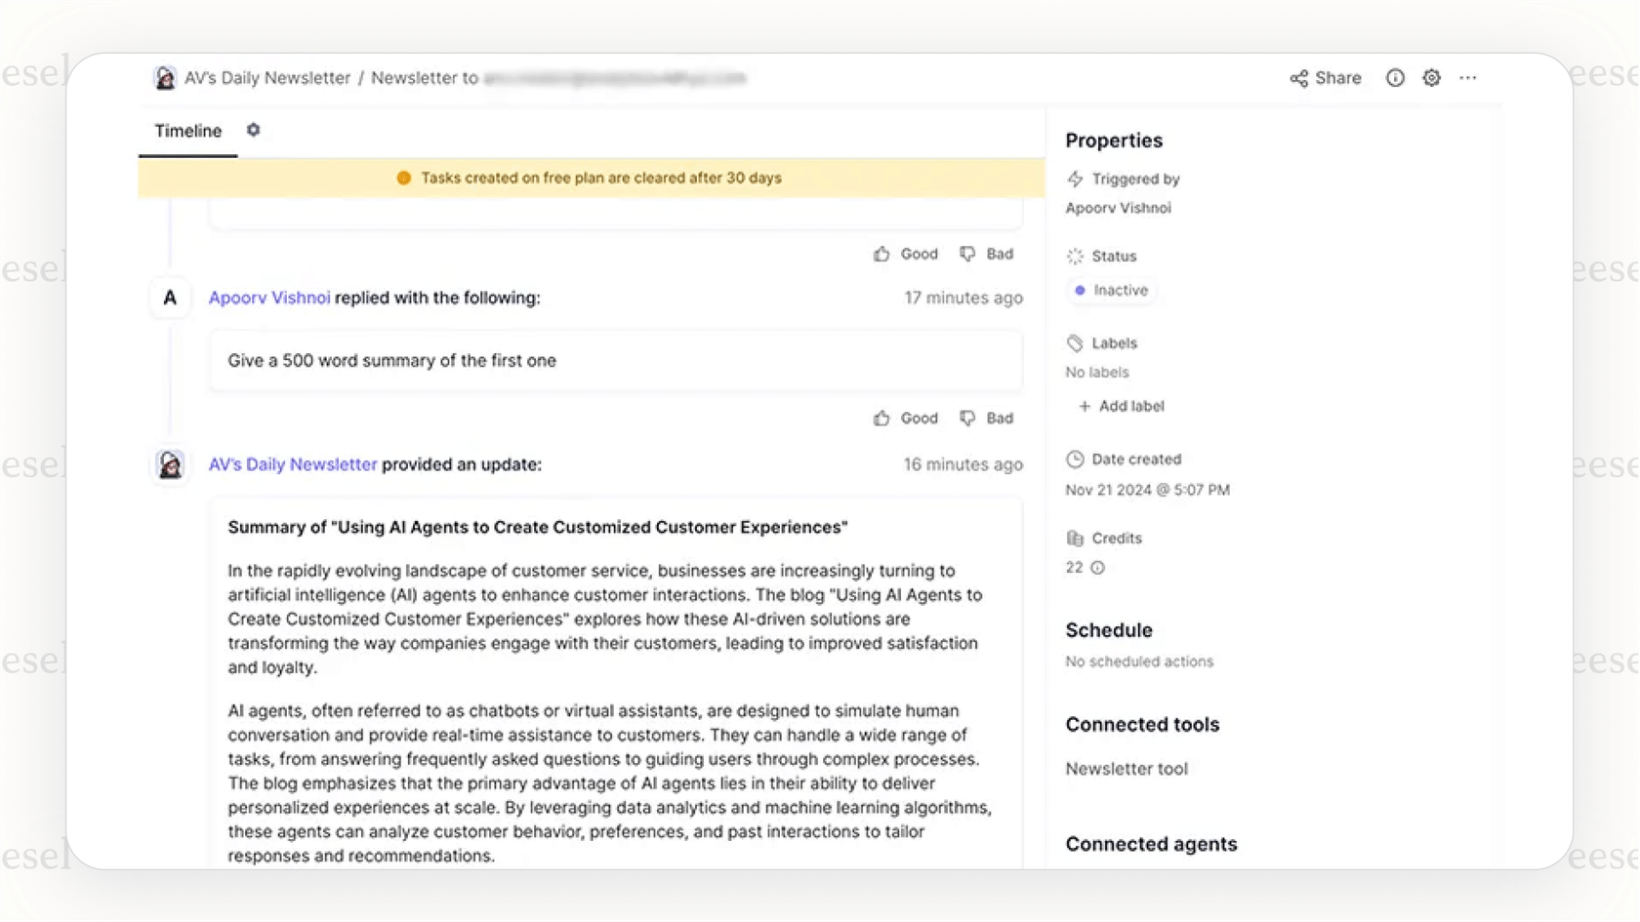Click the Timeline settings gear icon
Screen dimensions: 1640x922
click(253, 130)
